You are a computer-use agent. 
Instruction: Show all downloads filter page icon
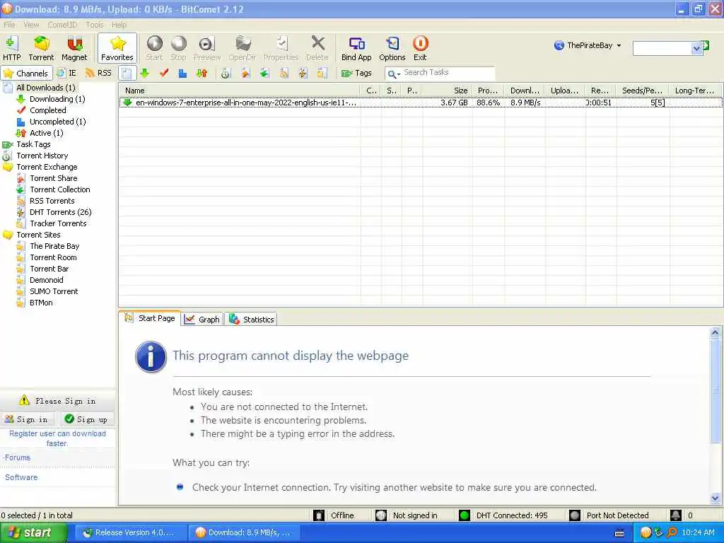pos(127,73)
